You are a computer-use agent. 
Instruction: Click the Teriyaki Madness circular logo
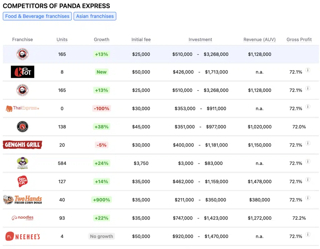tap(22, 127)
